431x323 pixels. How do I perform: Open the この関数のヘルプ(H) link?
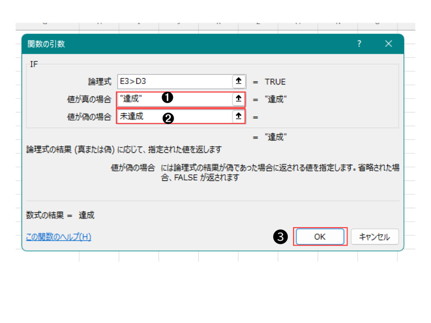(59, 237)
